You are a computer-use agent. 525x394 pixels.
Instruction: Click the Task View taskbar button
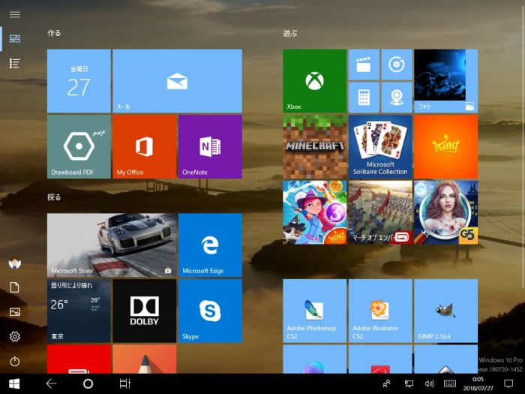[x=124, y=383]
